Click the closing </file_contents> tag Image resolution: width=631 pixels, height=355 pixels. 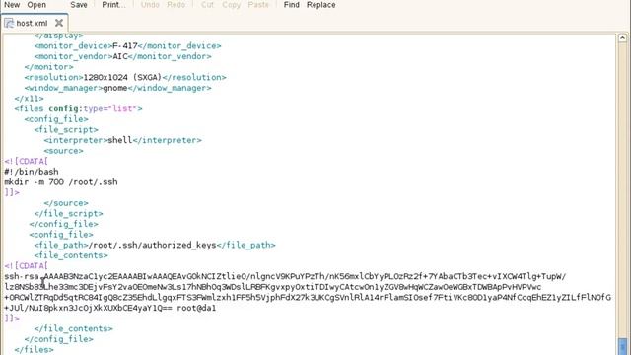(x=73, y=328)
